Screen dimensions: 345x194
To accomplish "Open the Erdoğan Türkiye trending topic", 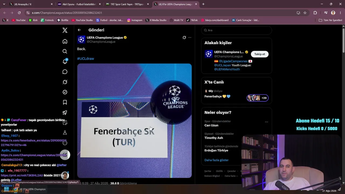I will pos(216,150).
